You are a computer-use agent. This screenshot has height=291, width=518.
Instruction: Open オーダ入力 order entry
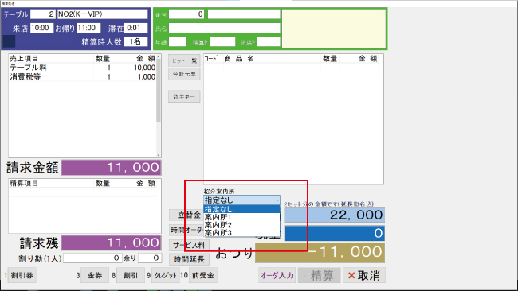(x=277, y=276)
